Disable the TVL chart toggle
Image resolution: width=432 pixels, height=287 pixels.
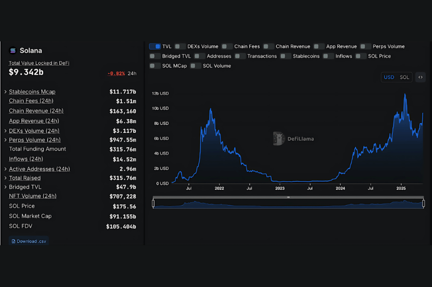click(x=155, y=47)
